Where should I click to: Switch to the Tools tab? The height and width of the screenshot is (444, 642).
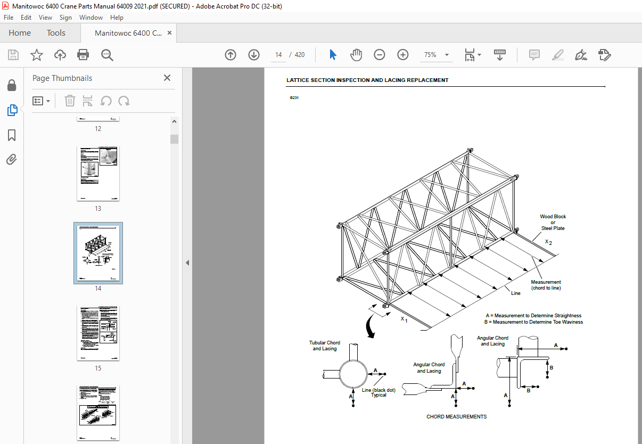pyautogui.click(x=56, y=33)
